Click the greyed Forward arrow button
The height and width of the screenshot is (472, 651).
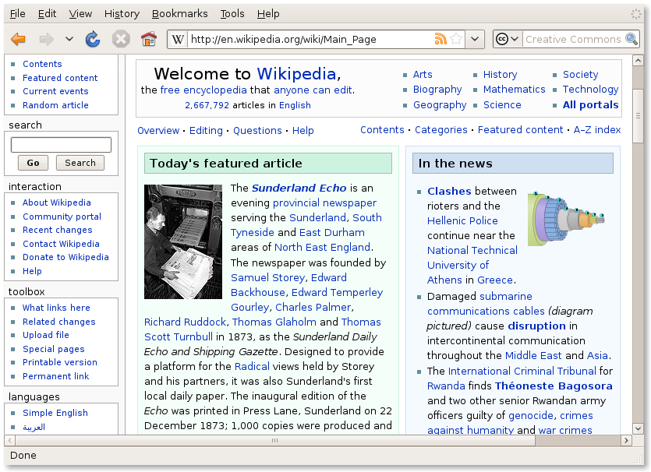point(46,40)
